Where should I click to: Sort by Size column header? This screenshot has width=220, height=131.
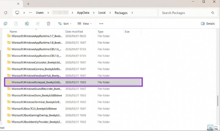[127, 32]
